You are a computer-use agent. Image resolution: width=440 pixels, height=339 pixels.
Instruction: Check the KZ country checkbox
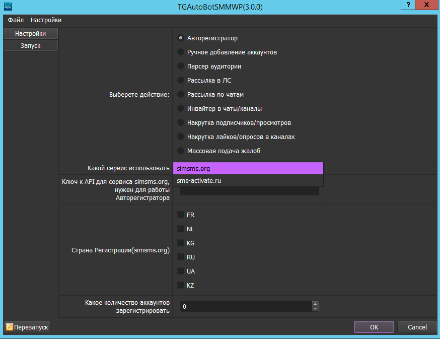pos(181,286)
